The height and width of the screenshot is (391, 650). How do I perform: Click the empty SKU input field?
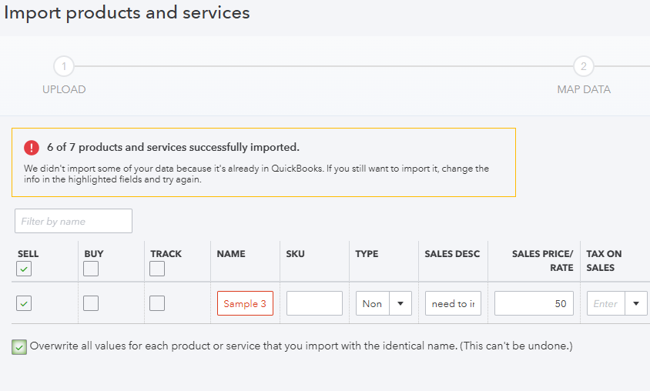tap(314, 303)
